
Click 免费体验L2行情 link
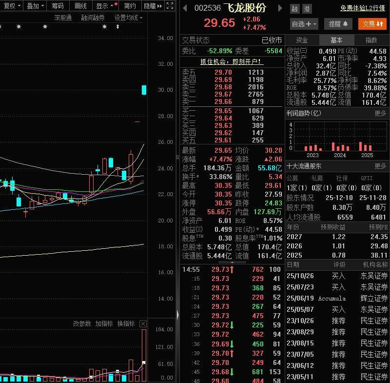[x=362, y=8]
